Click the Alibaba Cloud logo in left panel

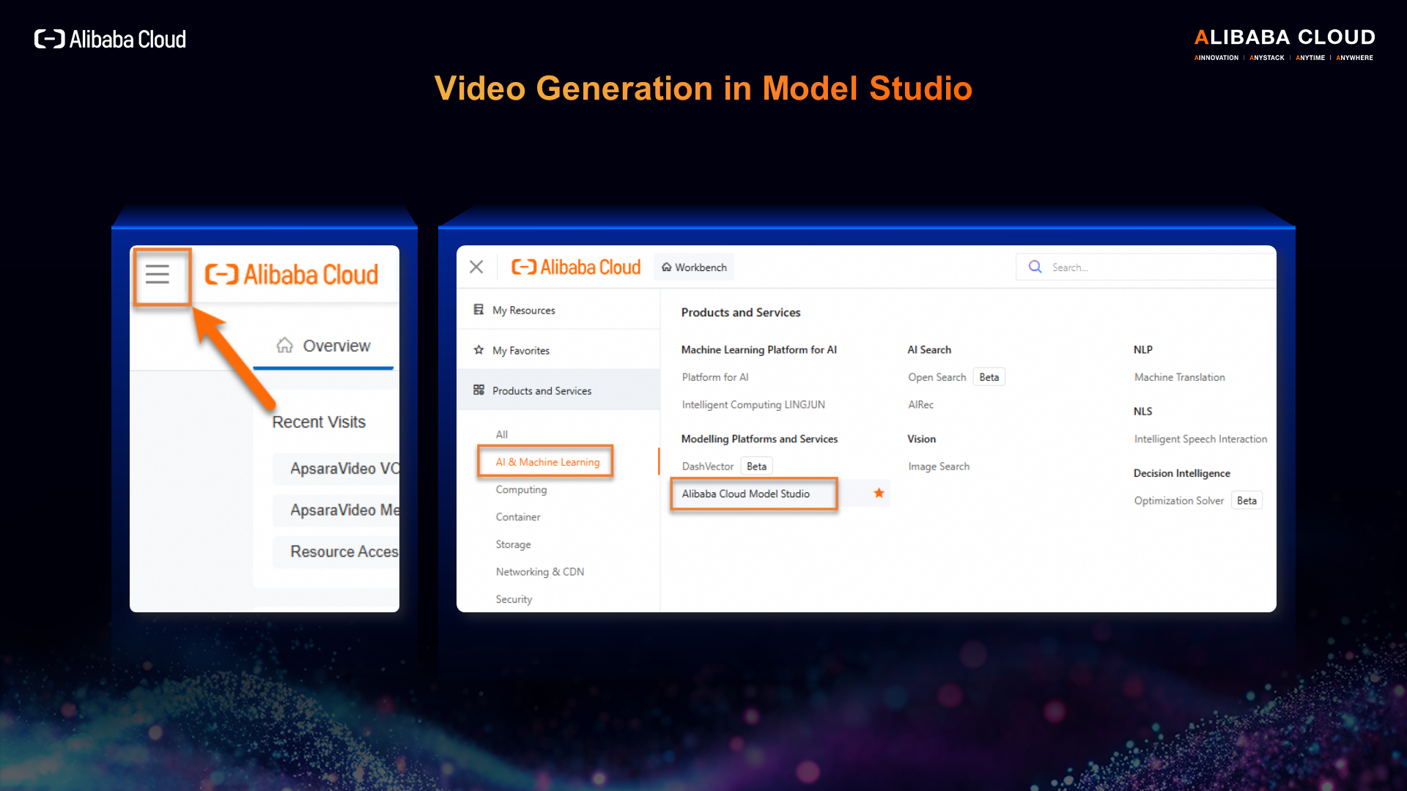pos(292,275)
